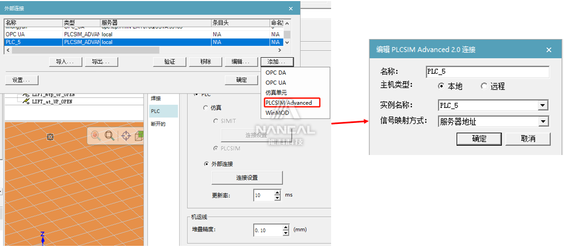Increase the 堆叠精度 value with the up arrow
This screenshot has width=565, height=248.
[x=286, y=228]
